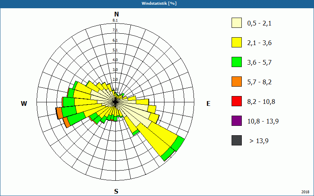Click the center point of the wind rose
Image resolution: width=314 pixels, height=196 pixels.
coord(115,102)
